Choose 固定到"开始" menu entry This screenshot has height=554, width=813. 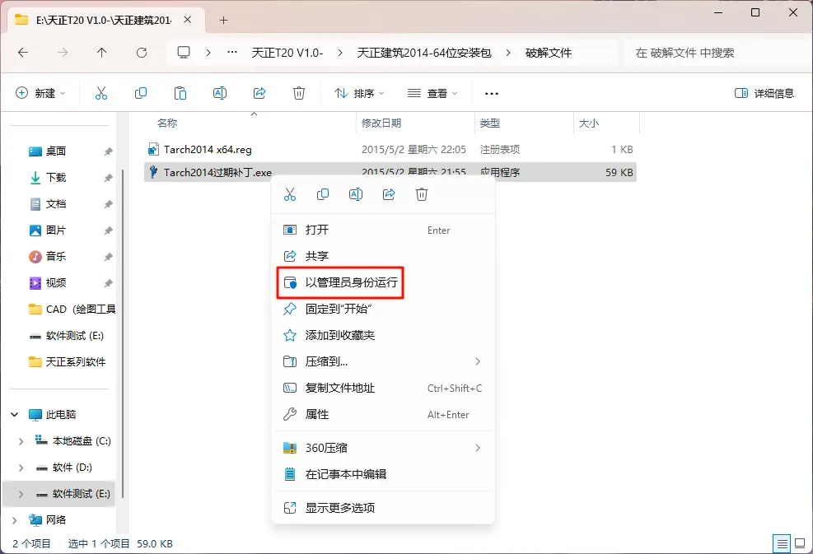point(383,309)
